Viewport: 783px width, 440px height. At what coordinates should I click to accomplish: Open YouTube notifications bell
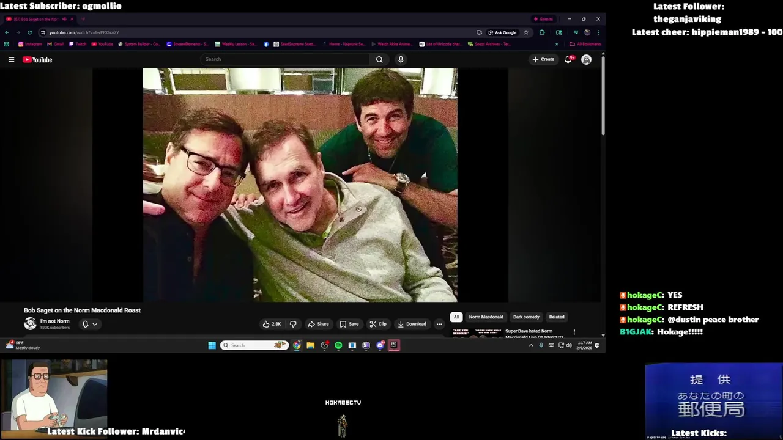click(x=568, y=59)
